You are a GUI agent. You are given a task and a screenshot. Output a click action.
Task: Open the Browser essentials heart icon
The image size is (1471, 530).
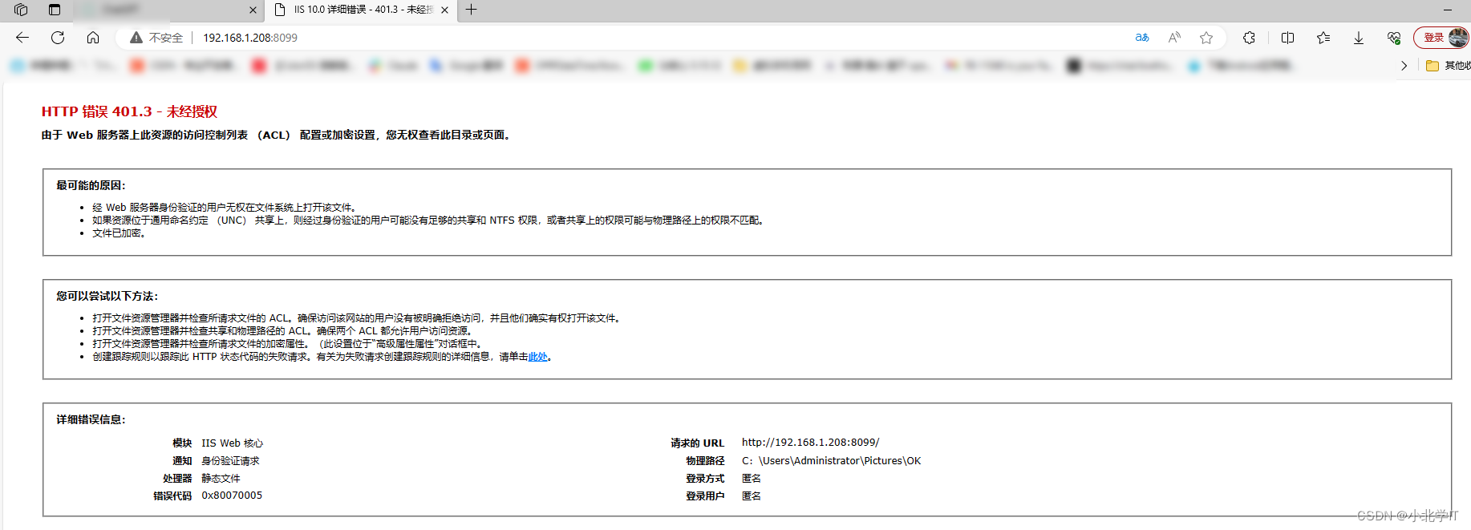click(x=1394, y=38)
